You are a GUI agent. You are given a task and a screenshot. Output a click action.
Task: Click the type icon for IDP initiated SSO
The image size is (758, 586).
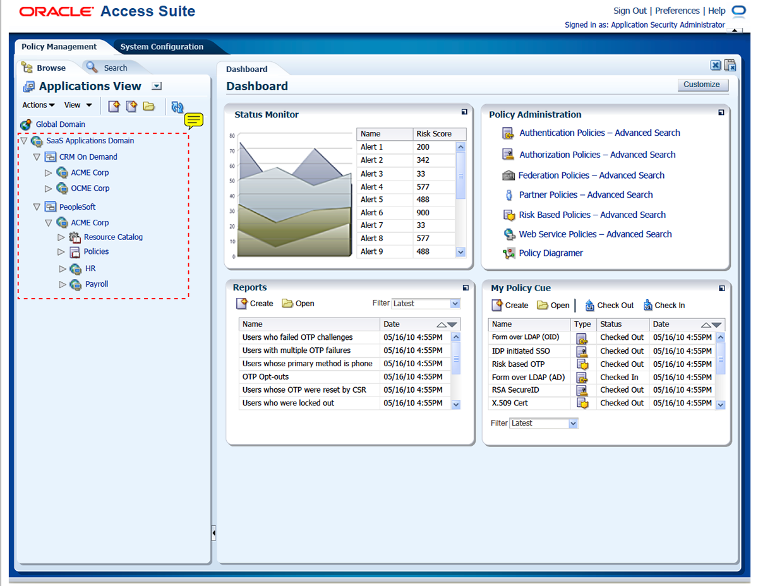[582, 351]
